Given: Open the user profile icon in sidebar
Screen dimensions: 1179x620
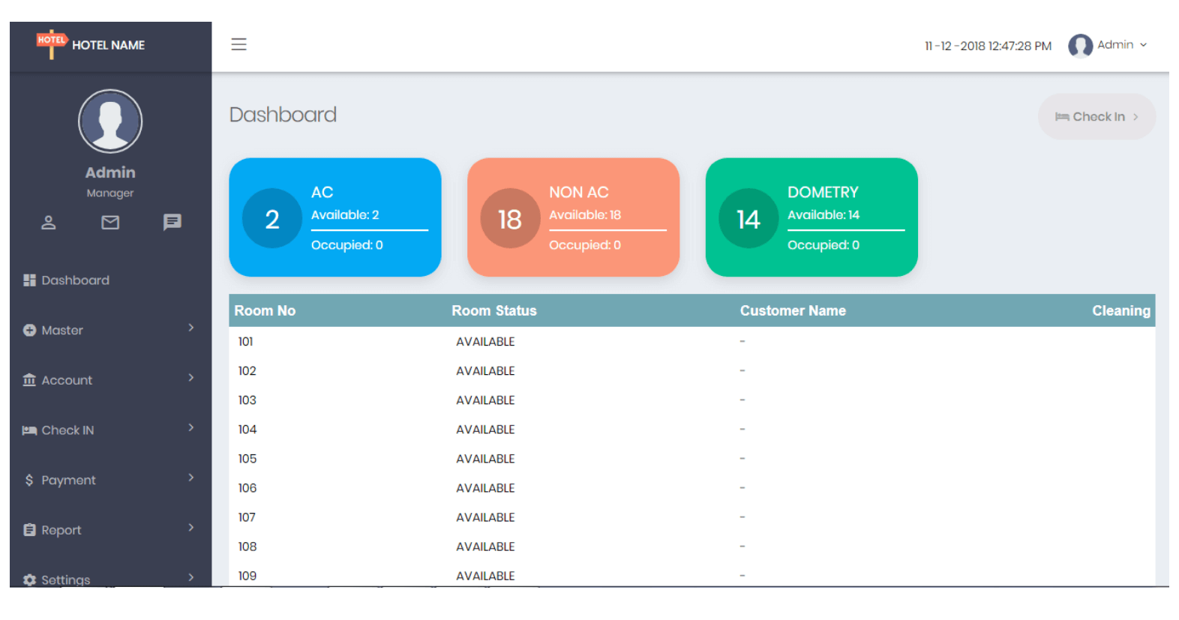Looking at the screenshot, I should pos(49,223).
